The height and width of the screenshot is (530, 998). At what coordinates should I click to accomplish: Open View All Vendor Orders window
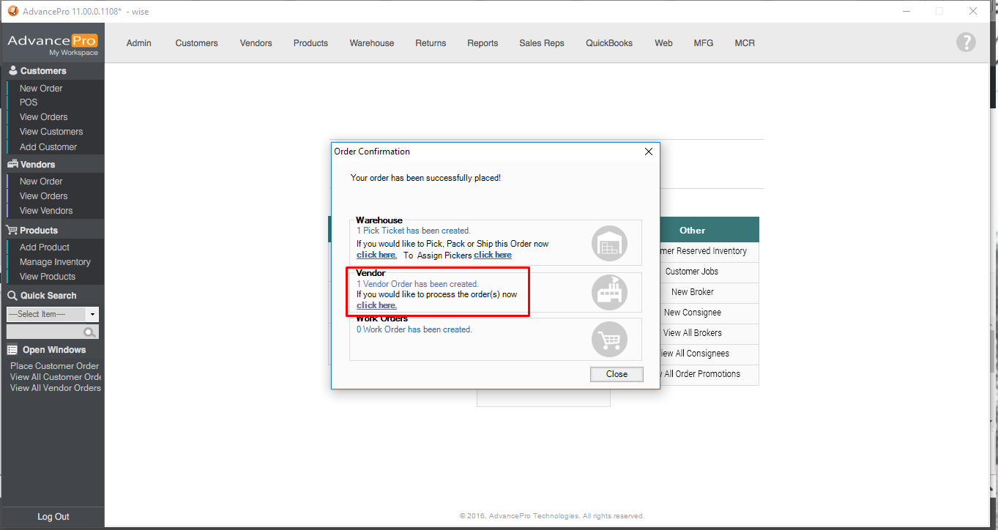(56, 388)
